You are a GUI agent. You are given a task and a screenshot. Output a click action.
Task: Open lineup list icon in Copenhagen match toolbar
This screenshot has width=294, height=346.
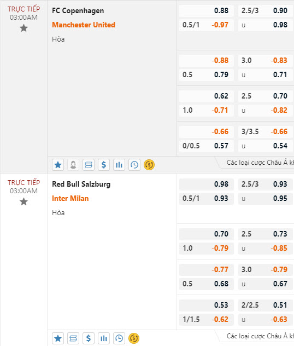click(89, 165)
